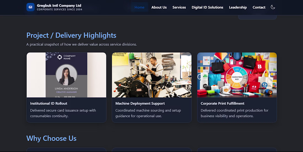Viewport: 303px width, 152px height.
Task: Toggle the dark mode moon icon
Action: click(273, 7)
